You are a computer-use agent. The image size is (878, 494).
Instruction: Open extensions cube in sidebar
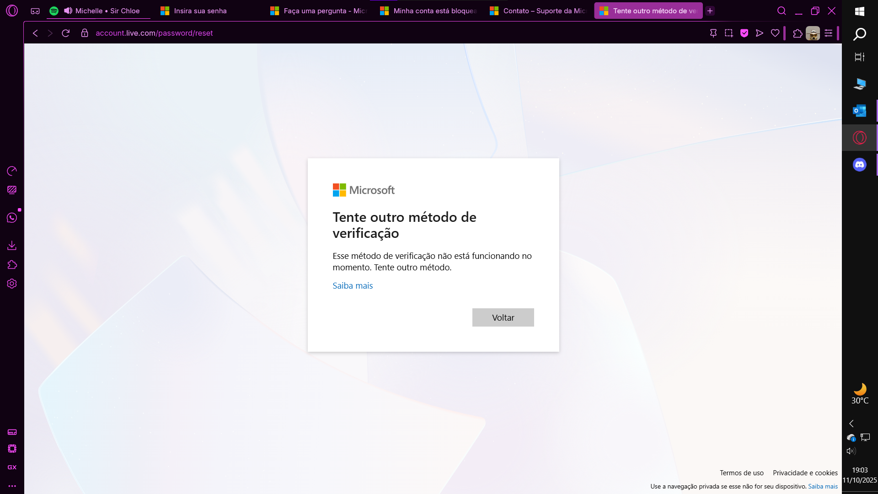tap(12, 265)
